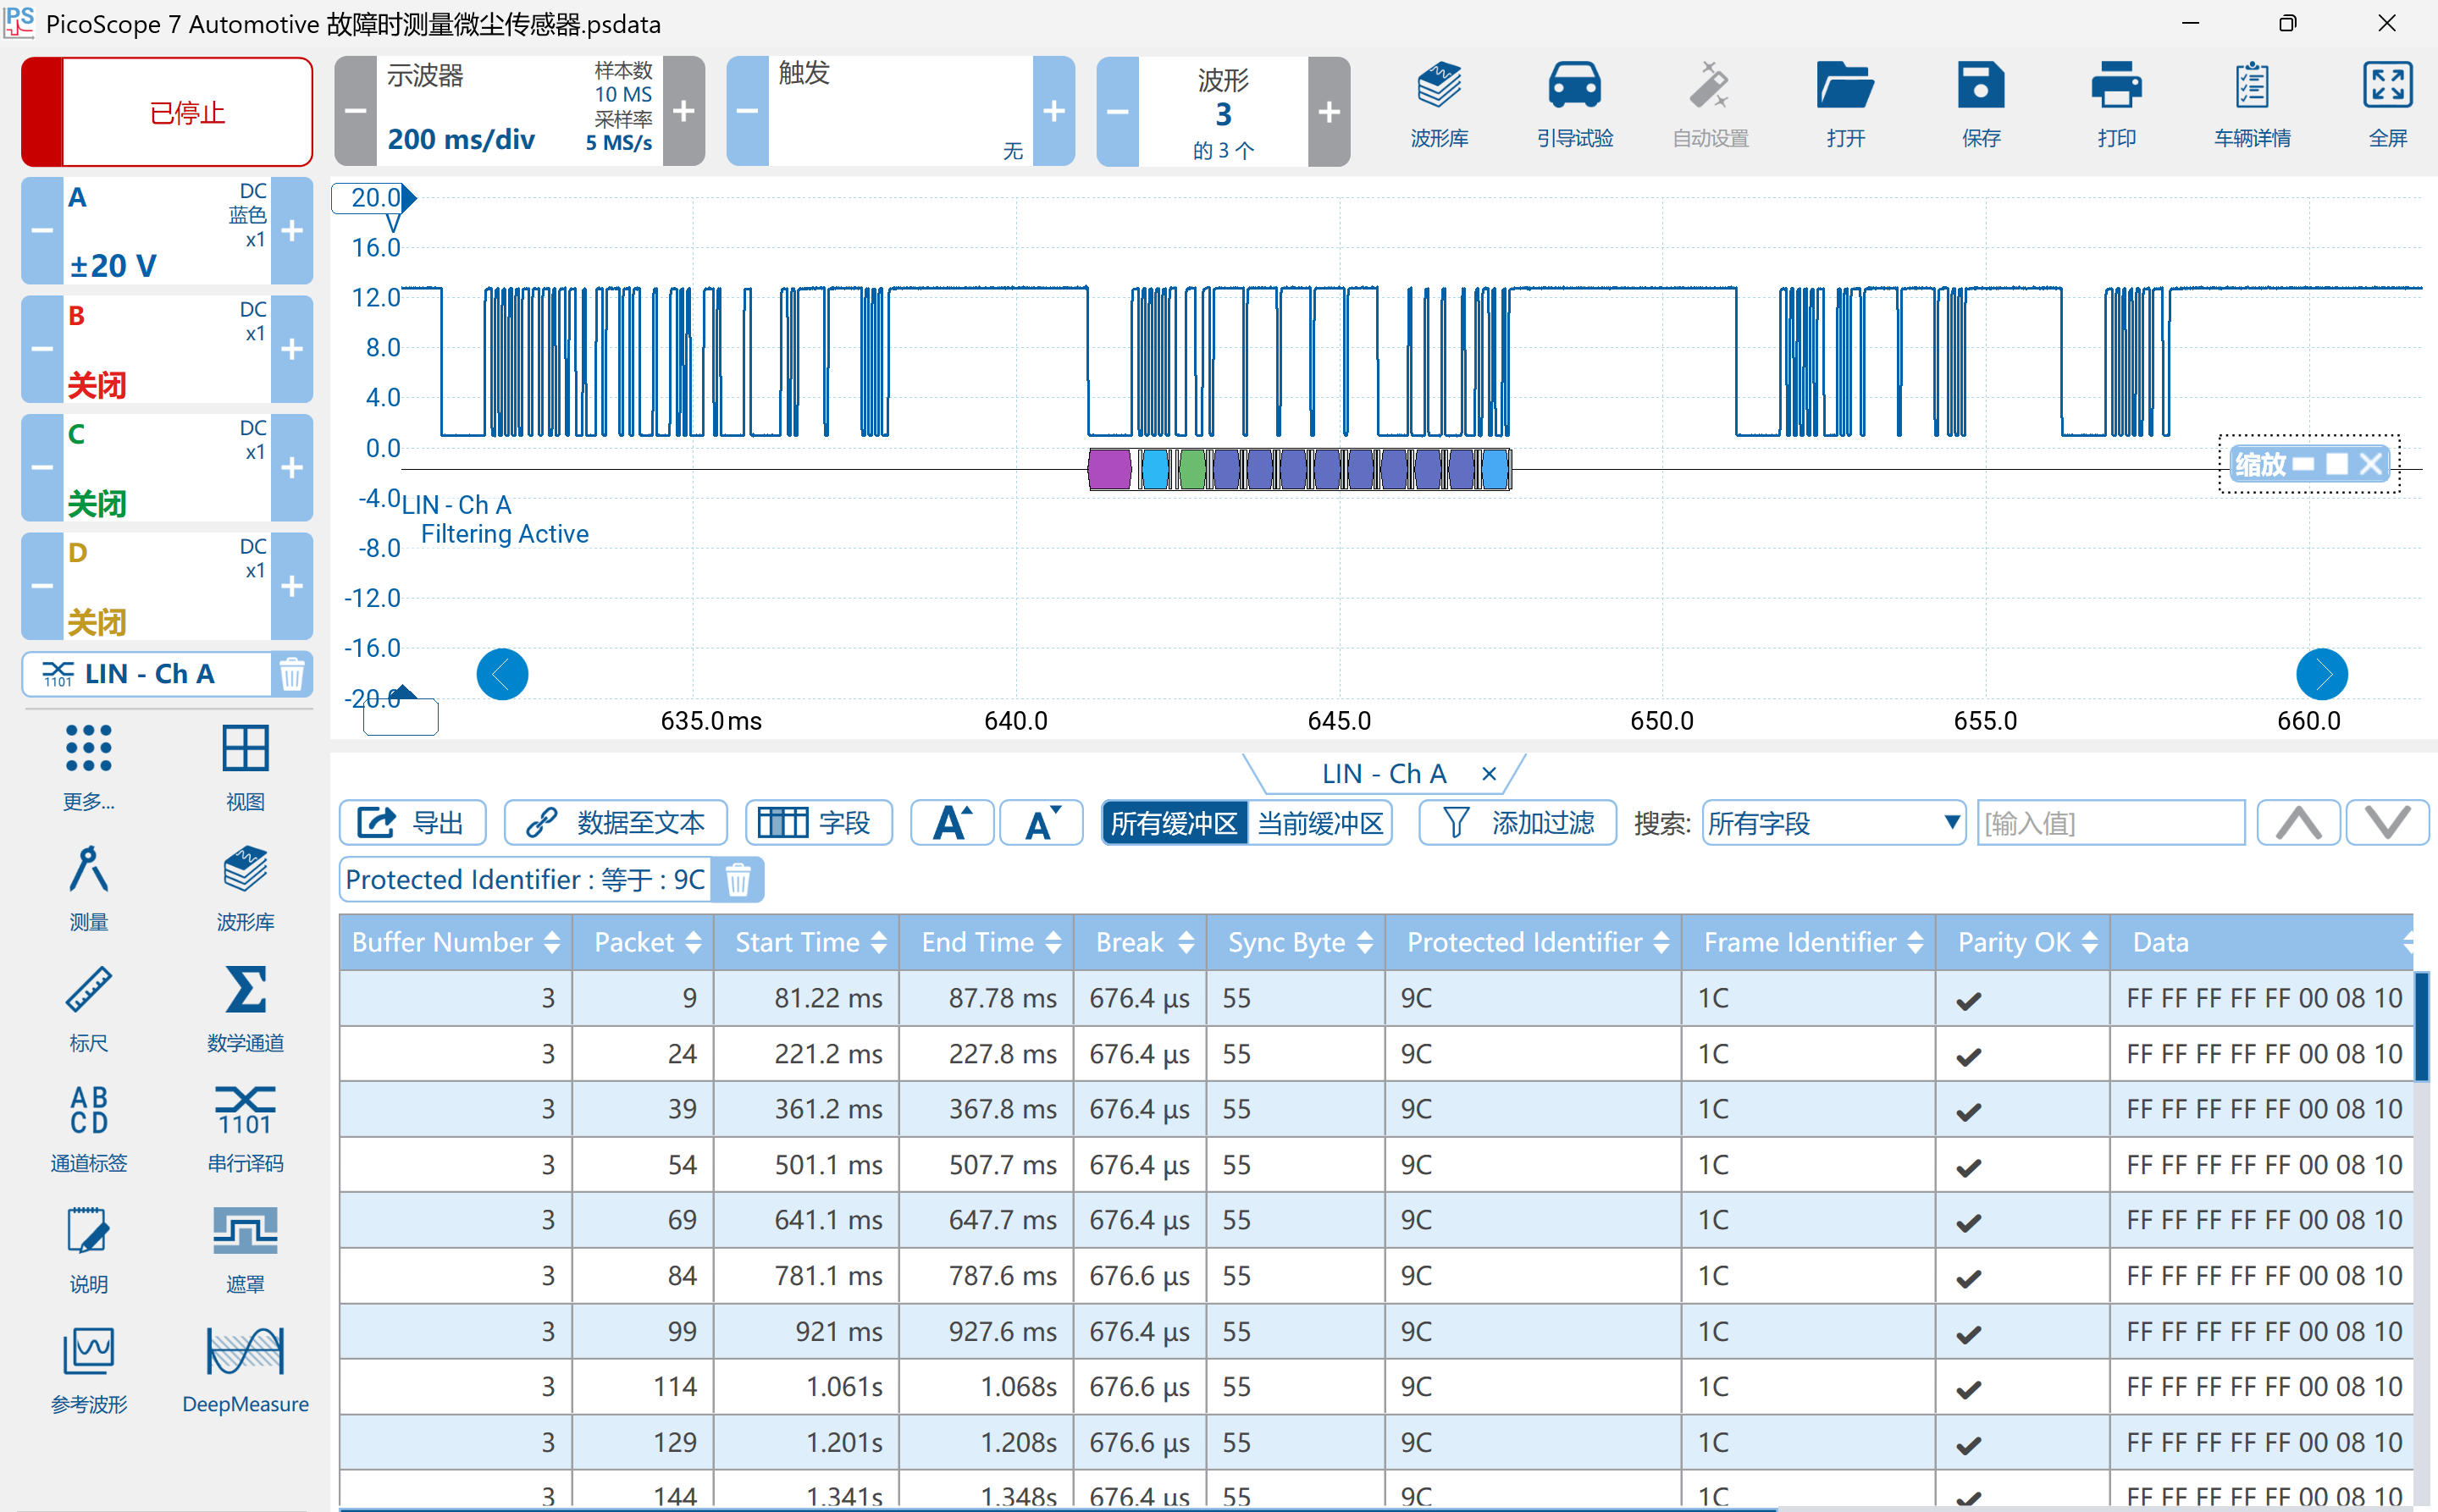Open the Waveform Library toolbar icon (波形库)
The height and width of the screenshot is (1512, 2438).
click(x=1439, y=105)
